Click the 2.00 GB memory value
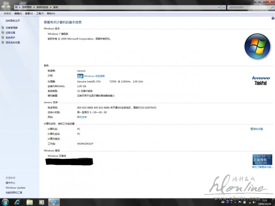275x206 pixels. point(82,86)
